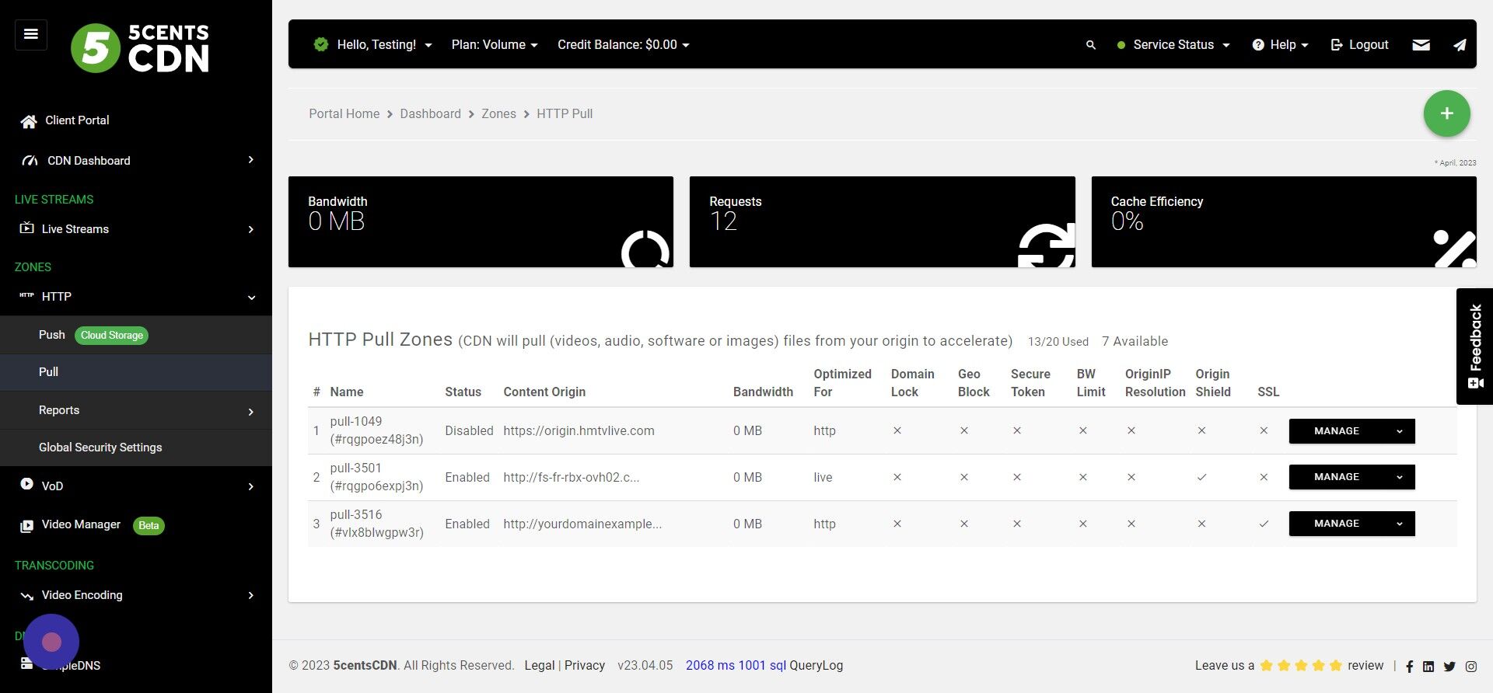Click zone name pull-3516
The height and width of the screenshot is (693, 1493).
tap(356, 515)
